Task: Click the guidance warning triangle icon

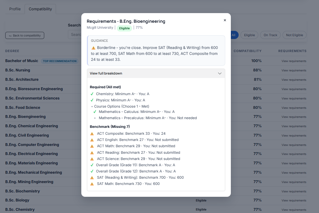Action: [x=93, y=48]
